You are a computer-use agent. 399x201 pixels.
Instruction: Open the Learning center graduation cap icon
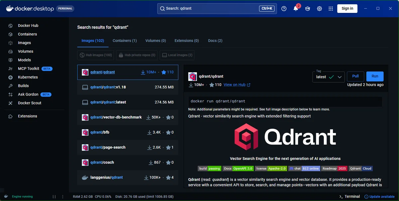308,9
